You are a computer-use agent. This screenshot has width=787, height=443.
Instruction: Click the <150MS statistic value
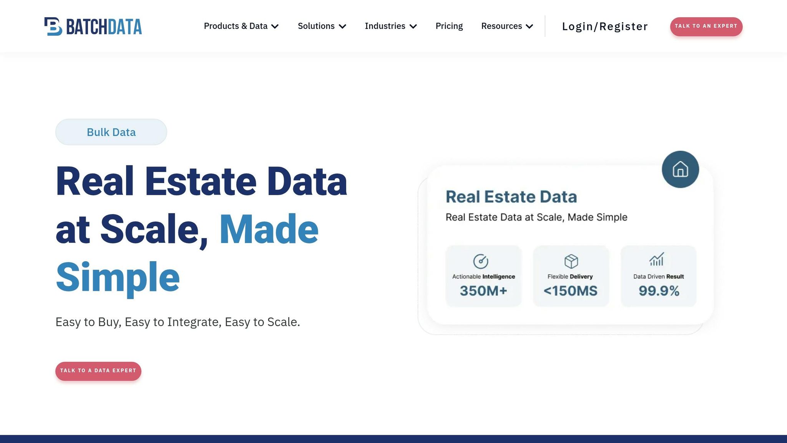[571, 291]
